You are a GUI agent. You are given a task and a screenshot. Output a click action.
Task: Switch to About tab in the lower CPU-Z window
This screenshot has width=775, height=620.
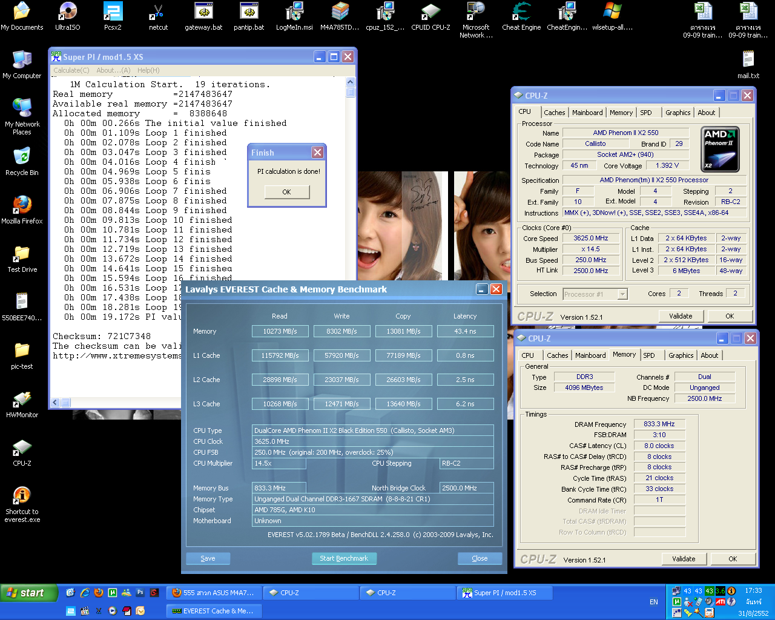coord(710,355)
